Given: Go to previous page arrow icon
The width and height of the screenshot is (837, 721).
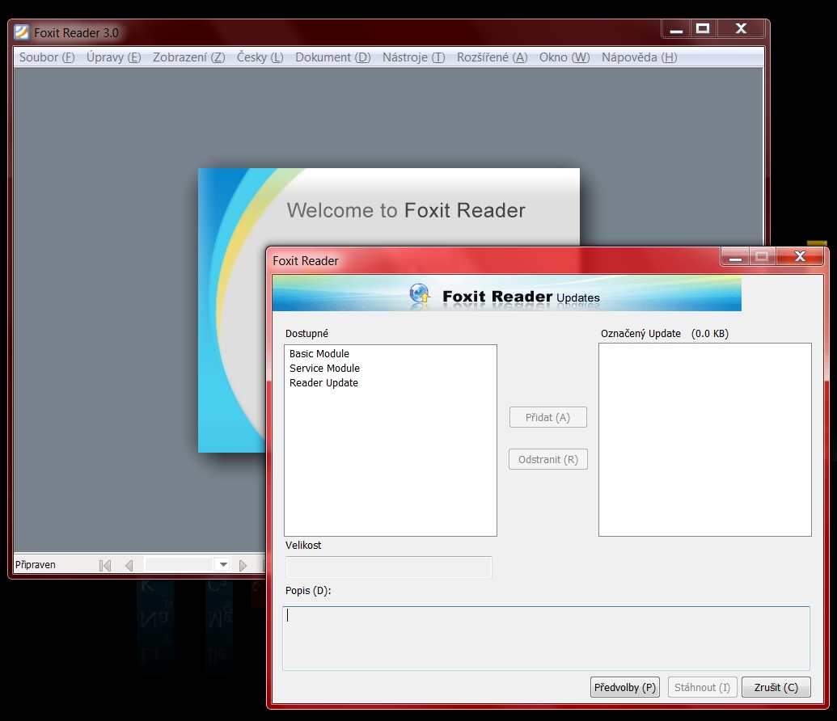Looking at the screenshot, I should (x=129, y=565).
